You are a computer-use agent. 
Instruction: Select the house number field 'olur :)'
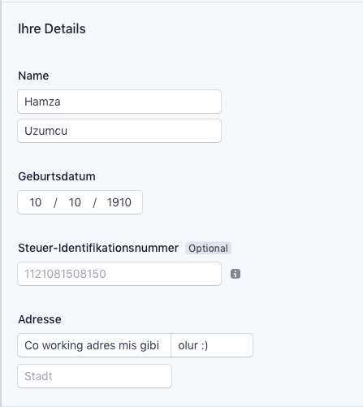[212, 345]
